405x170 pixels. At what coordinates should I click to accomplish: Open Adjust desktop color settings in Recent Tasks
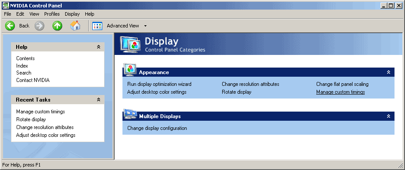(x=46, y=135)
